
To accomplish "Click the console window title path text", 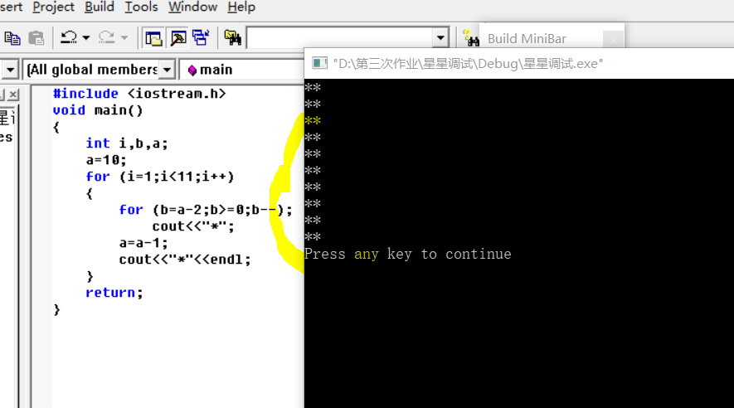I will [468, 64].
